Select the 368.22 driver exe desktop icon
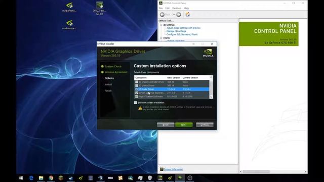 click(x=100, y=8)
